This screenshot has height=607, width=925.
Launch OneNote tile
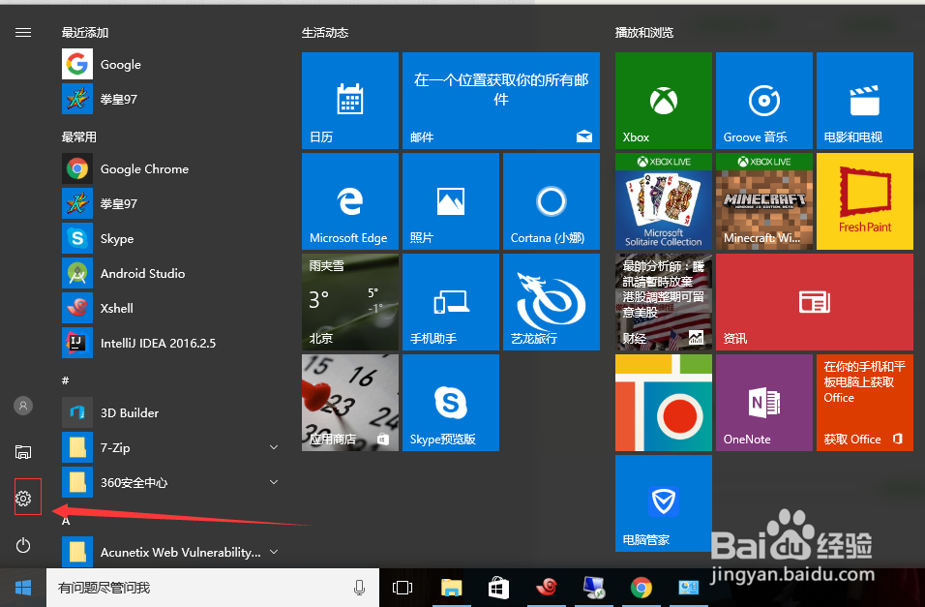(x=764, y=403)
